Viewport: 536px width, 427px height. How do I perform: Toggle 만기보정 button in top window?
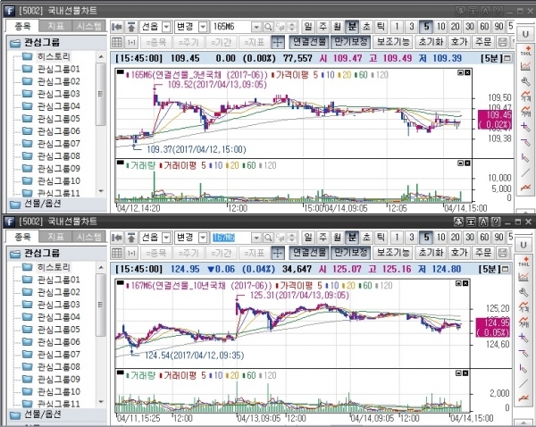click(351, 42)
